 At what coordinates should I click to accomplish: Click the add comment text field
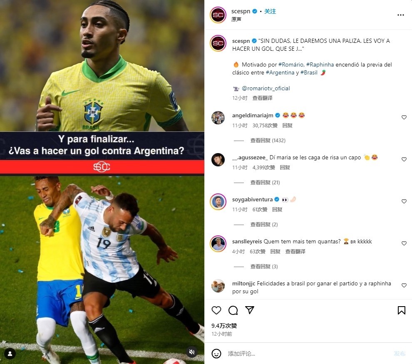[x=308, y=354]
